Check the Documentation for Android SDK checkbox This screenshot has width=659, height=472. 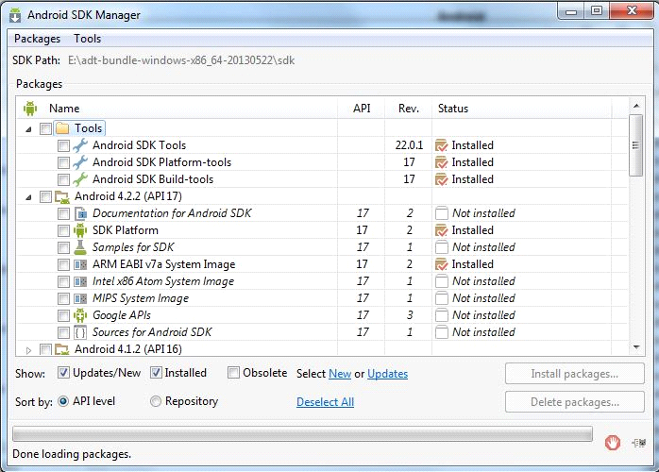click(x=63, y=214)
